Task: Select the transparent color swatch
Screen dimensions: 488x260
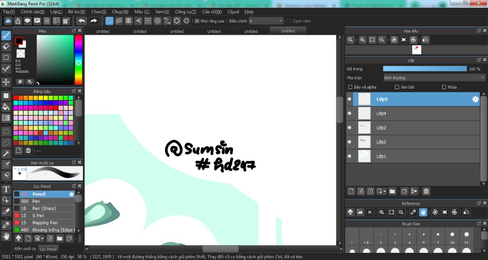Action: click(20, 53)
